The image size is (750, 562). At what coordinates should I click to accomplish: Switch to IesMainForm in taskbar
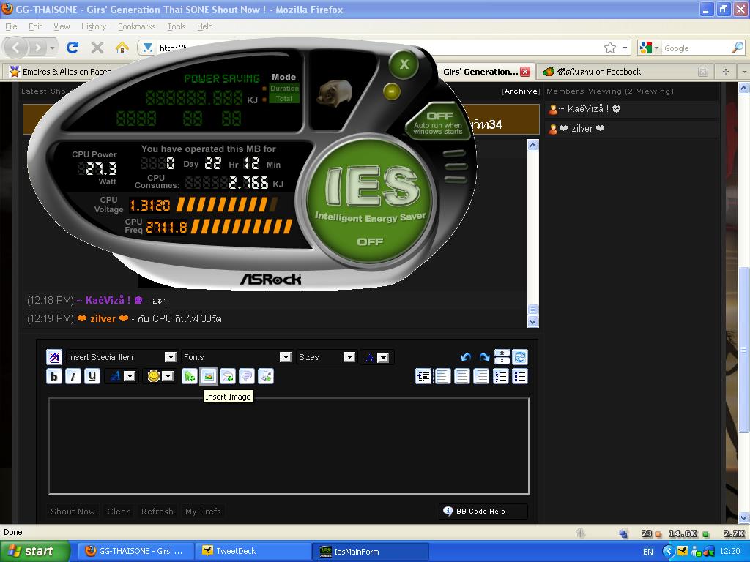(x=370, y=552)
